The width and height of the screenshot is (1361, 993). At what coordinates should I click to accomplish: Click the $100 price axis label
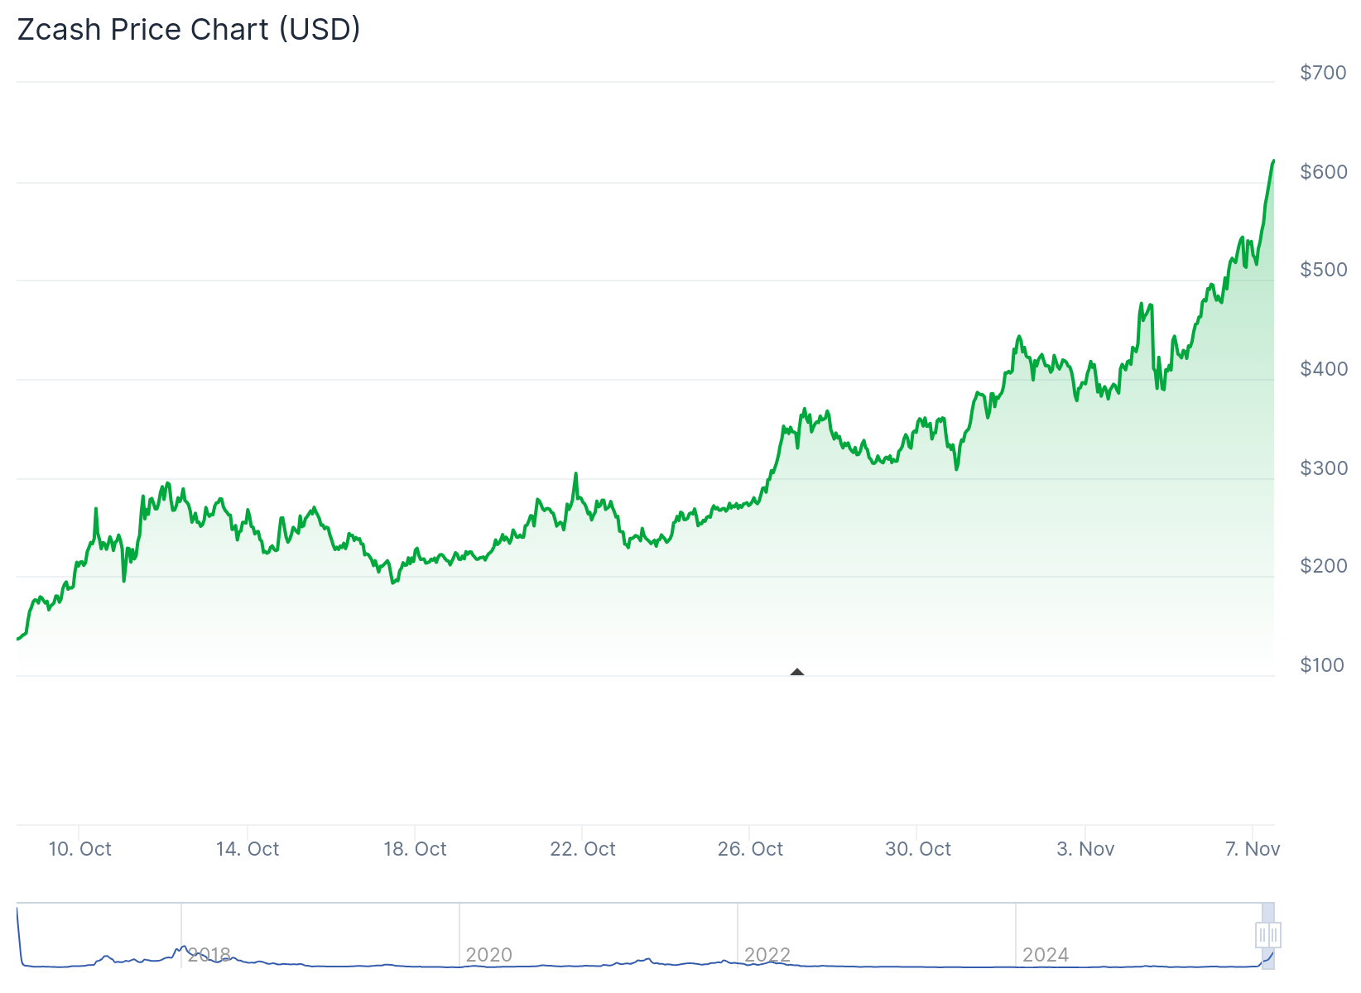click(1322, 665)
